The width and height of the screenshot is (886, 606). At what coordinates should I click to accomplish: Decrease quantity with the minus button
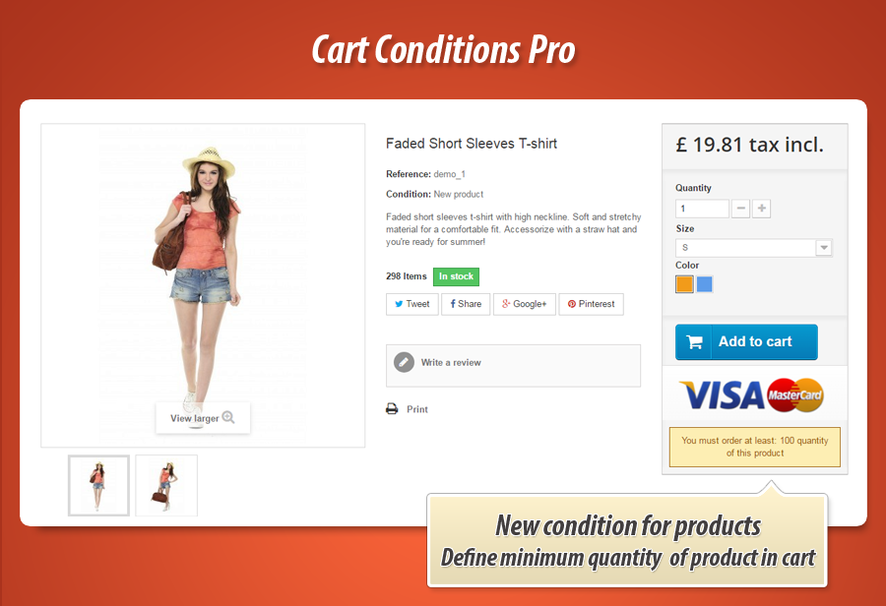tap(740, 209)
